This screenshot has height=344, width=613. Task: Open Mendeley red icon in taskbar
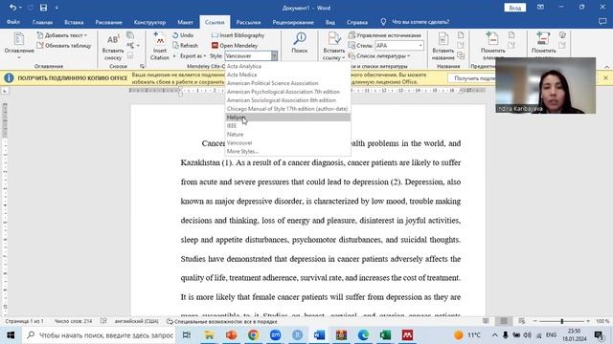(x=407, y=334)
